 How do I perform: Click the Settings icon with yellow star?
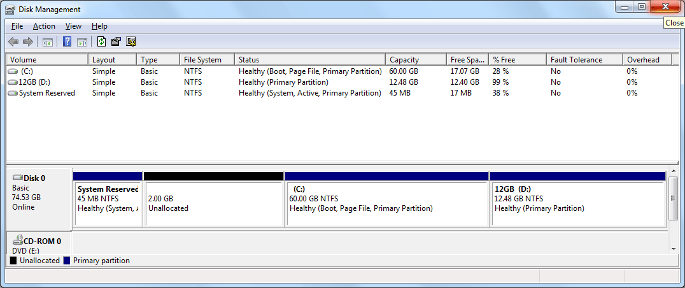click(131, 41)
